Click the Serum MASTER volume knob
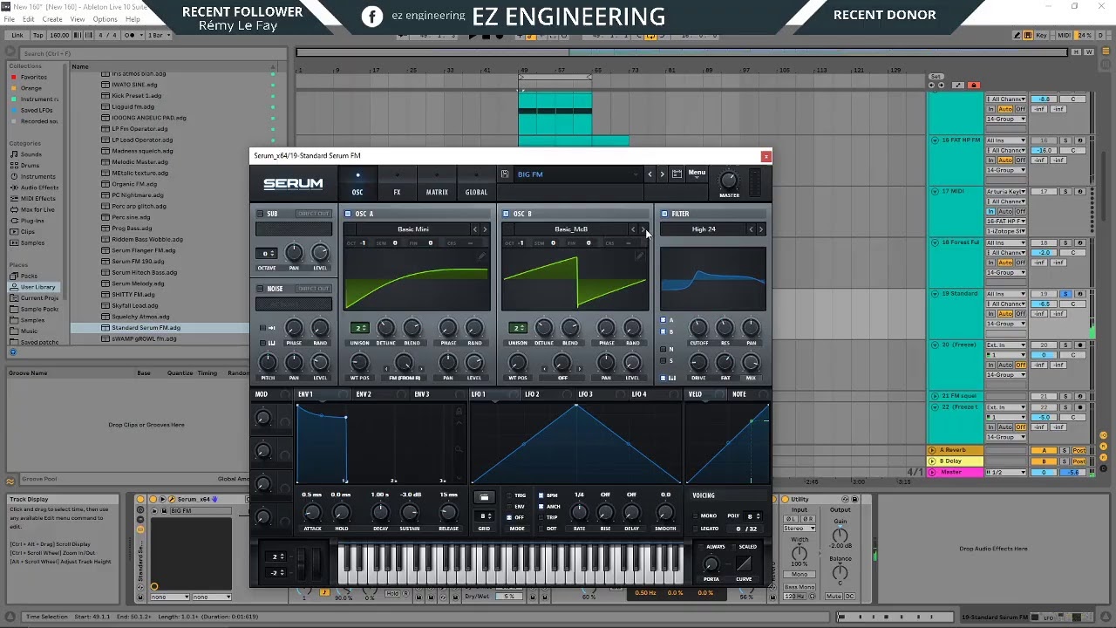Screen dimensions: 1116x628 [729, 181]
